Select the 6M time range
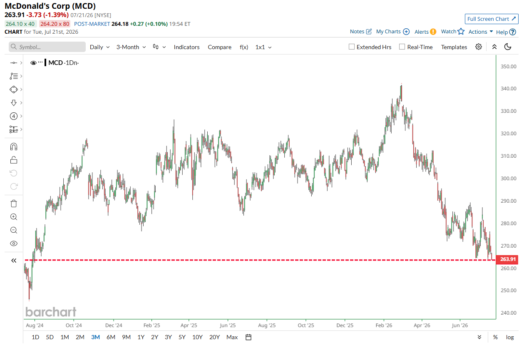Screen dimensions: 524x345 (x=111, y=337)
